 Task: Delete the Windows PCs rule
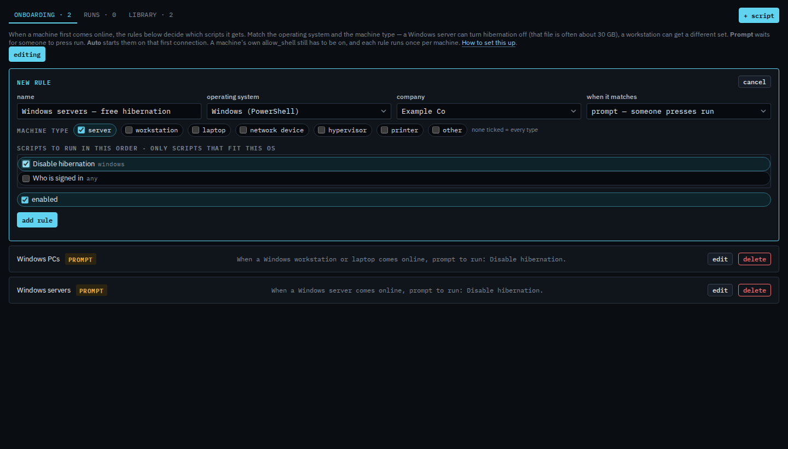pyautogui.click(x=754, y=259)
